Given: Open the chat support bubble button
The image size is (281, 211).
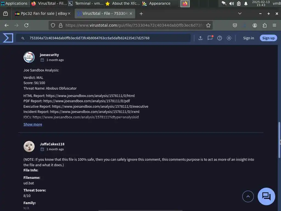Looking at the screenshot, I should click(266, 196).
